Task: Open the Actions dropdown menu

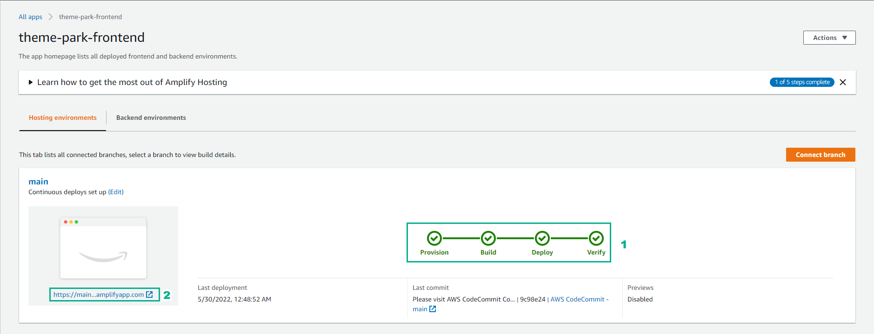Action: (x=829, y=38)
